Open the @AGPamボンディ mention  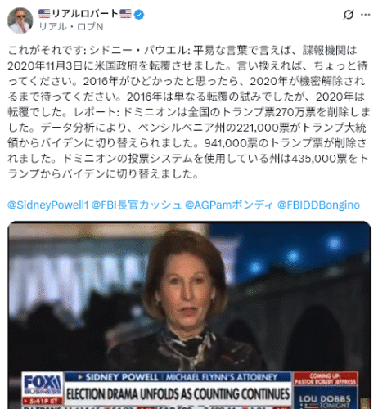click(229, 204)
